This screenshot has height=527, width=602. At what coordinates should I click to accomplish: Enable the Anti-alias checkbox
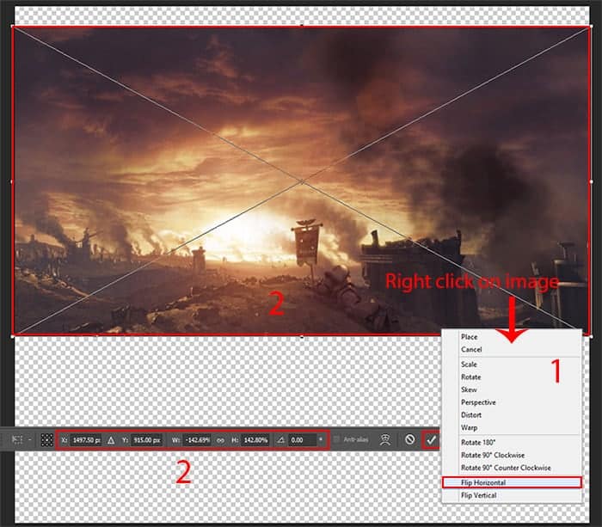coord(336,439)
